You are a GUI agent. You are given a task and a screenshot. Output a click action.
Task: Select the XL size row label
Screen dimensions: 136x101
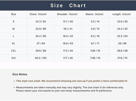point(13,44)
